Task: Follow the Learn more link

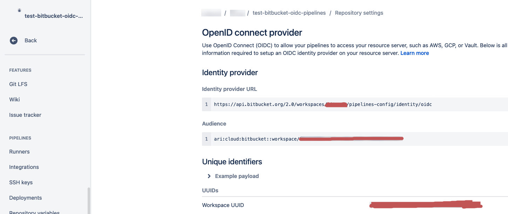Action: coord(415,53)
